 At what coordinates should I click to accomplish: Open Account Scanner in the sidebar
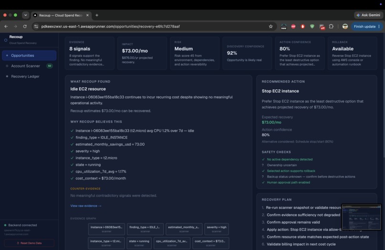coord(29,66)
